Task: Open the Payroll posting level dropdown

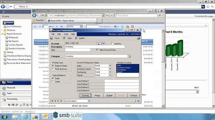Action: 110,75
